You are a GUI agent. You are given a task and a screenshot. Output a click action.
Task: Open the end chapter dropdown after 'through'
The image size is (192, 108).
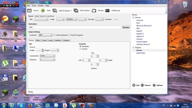point(100,19)
